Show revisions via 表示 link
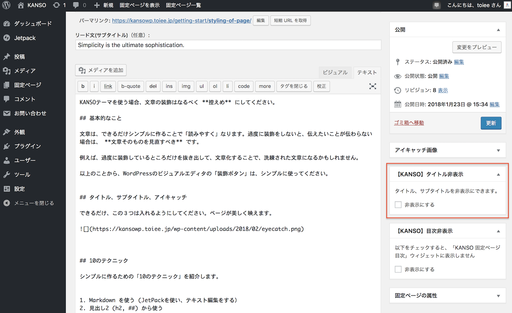Image resolution: width=512 pixels, height=313 pixels. 443,90
